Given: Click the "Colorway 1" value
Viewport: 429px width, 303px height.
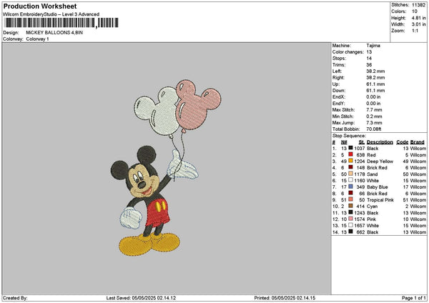Looking at the screenshot, I should coord(37,39).
